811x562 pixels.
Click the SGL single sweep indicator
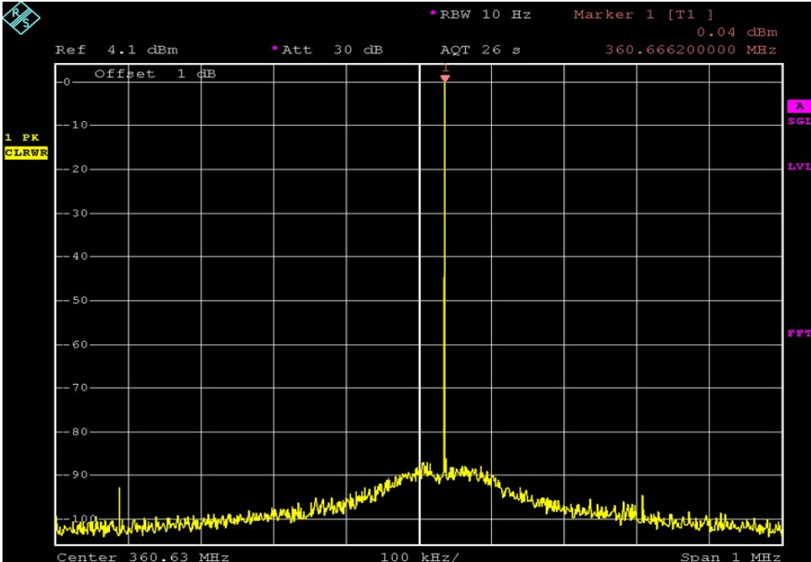[x=799, y=121]
